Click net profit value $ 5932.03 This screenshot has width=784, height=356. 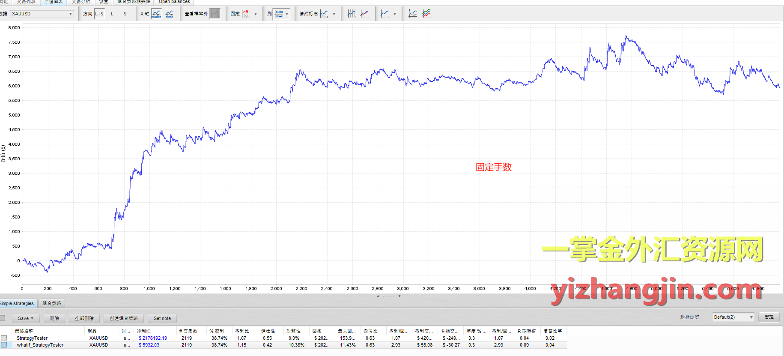click(149, 345)
